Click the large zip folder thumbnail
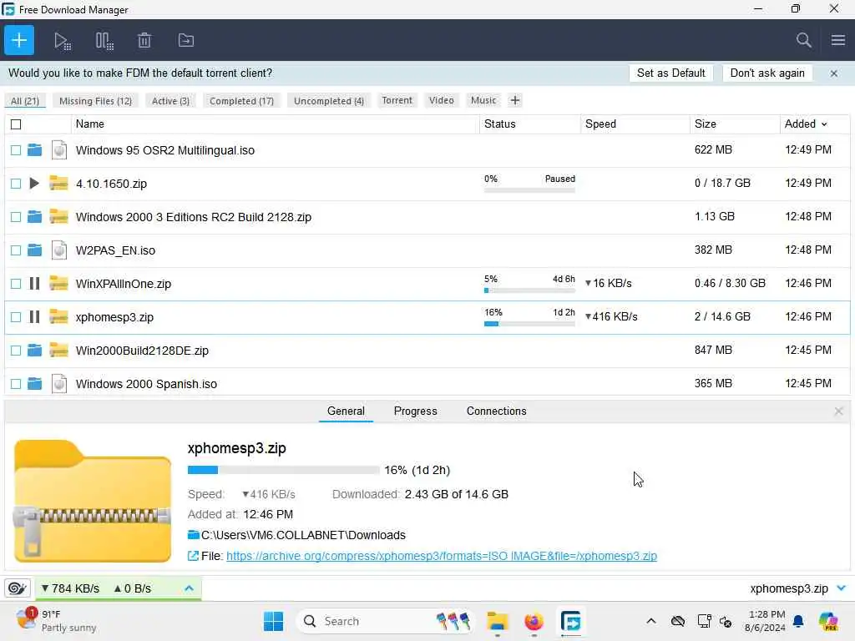Image resolution: width=855 pixels, height=641 pixels. pyautogui.click(x=93, y=501)
